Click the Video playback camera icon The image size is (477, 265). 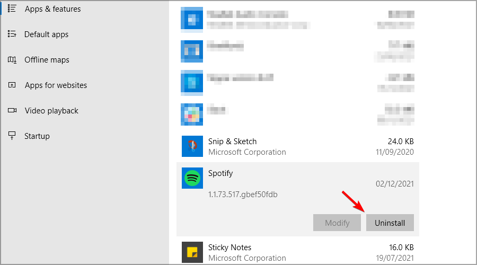point(12,110)
